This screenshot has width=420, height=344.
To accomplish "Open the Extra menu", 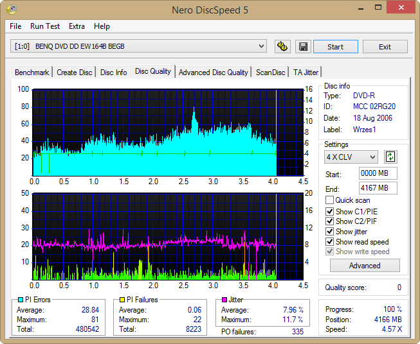I will [x=77, y=26].
